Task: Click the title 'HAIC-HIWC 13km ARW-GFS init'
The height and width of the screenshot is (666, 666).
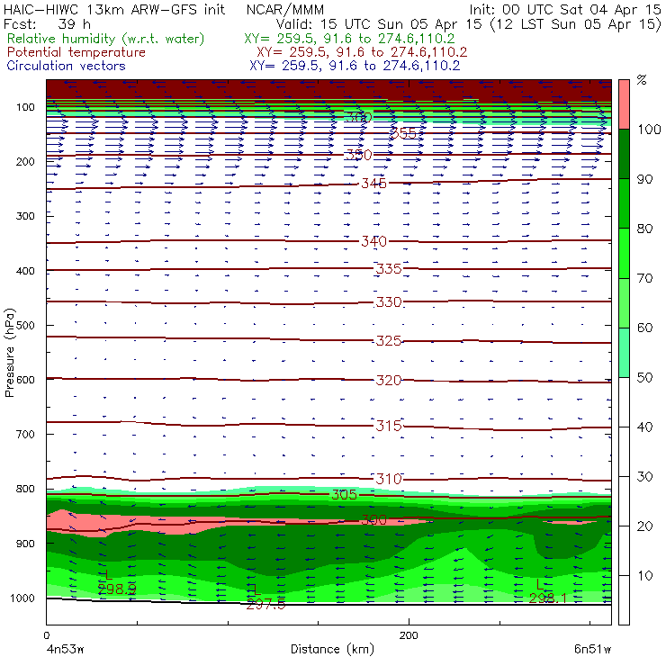Action: tap(114, 9)
